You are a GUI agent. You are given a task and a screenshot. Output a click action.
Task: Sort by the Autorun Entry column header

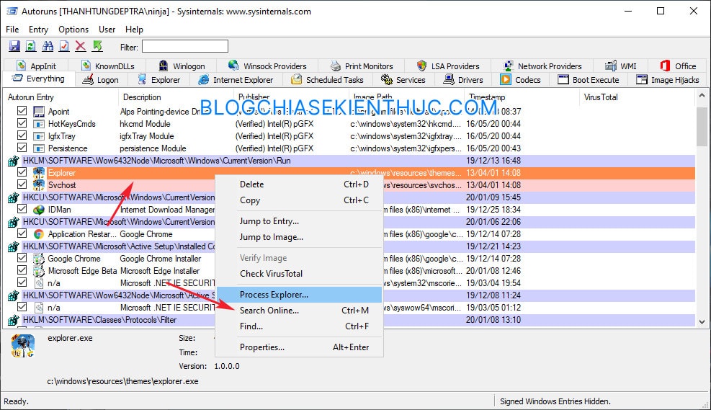click(x=61, y=97)
